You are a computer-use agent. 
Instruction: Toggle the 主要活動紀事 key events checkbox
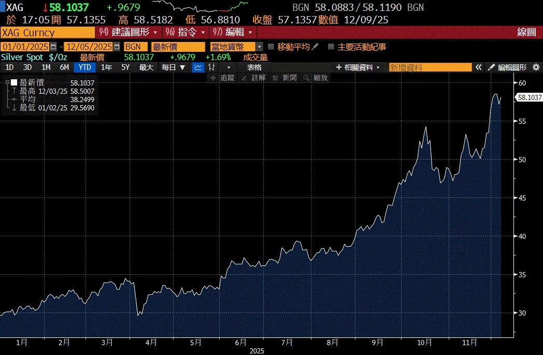pyautogui.click(x=331, y=47)
